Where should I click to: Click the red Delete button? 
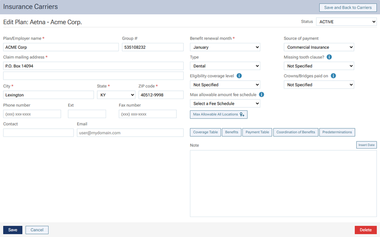point(366,230)
